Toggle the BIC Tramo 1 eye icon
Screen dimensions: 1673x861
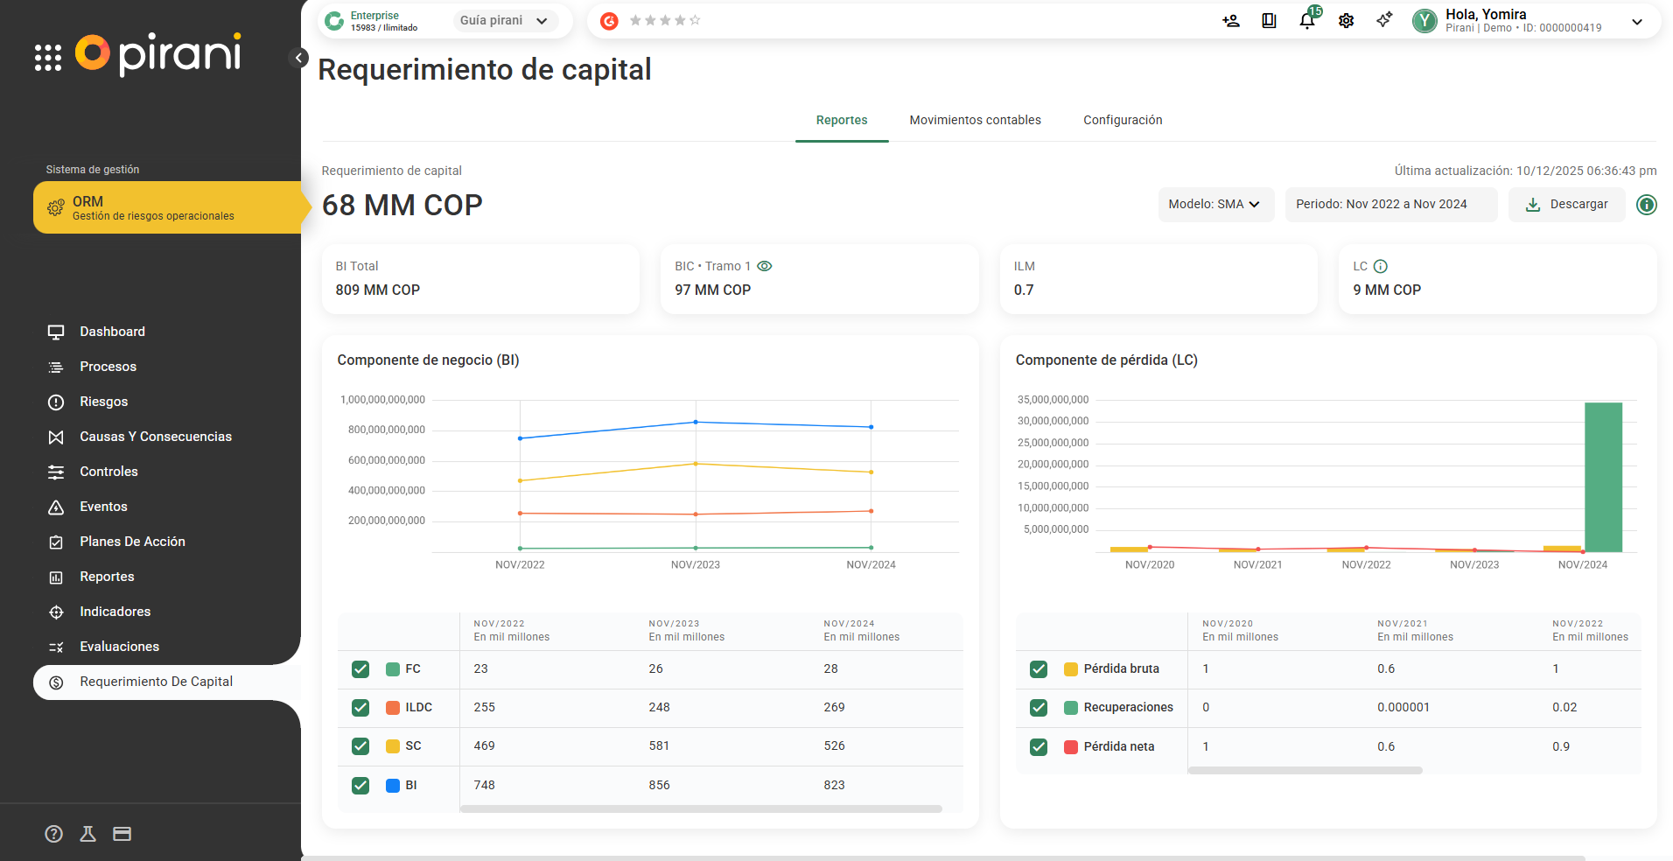coord(765,267)
